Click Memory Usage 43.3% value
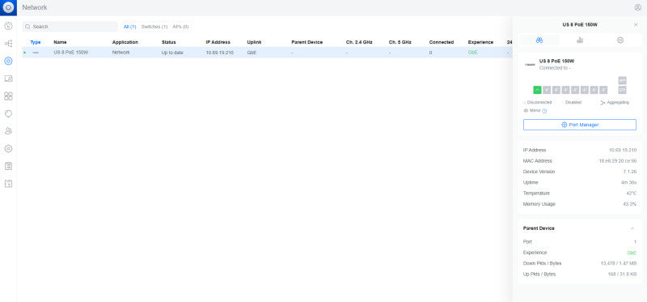Viewport: 647px width, 302px height. [x=630, y=204]
